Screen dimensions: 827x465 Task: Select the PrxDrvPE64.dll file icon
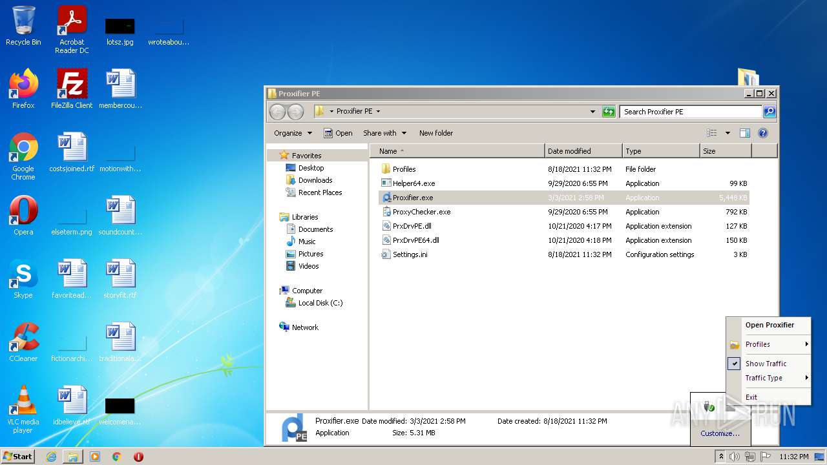[386, 240]
